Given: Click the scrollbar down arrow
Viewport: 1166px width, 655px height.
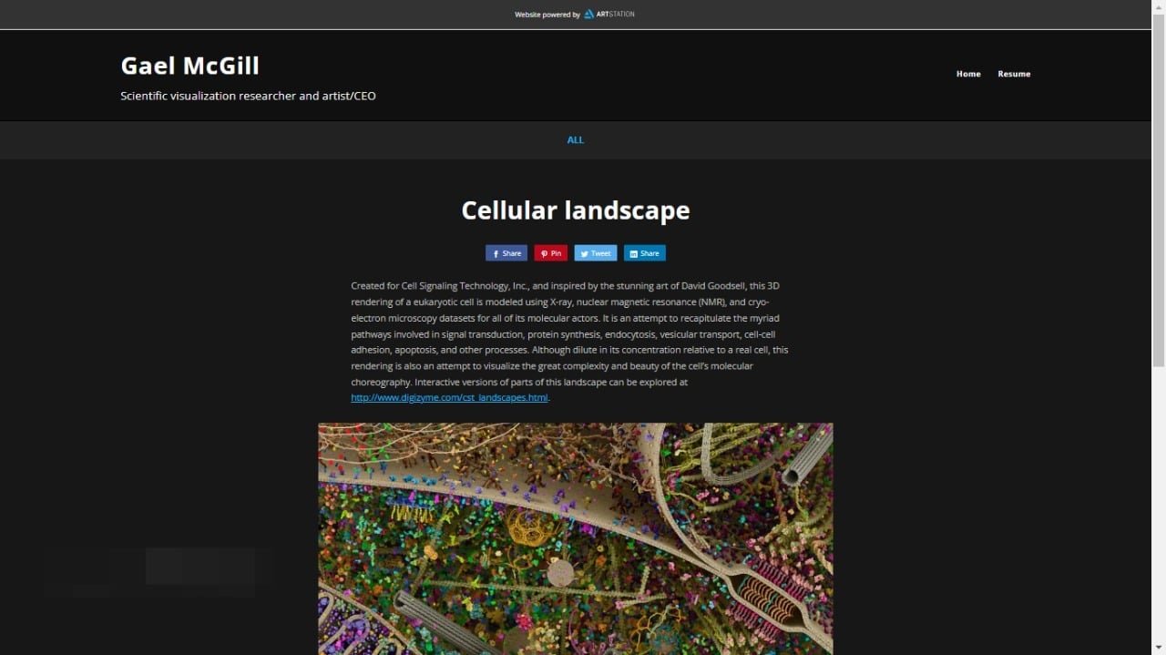Looking at the screenshot, I should coord(1159,649).
